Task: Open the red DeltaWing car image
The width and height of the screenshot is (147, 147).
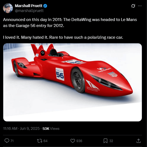Action: [72, 82]
